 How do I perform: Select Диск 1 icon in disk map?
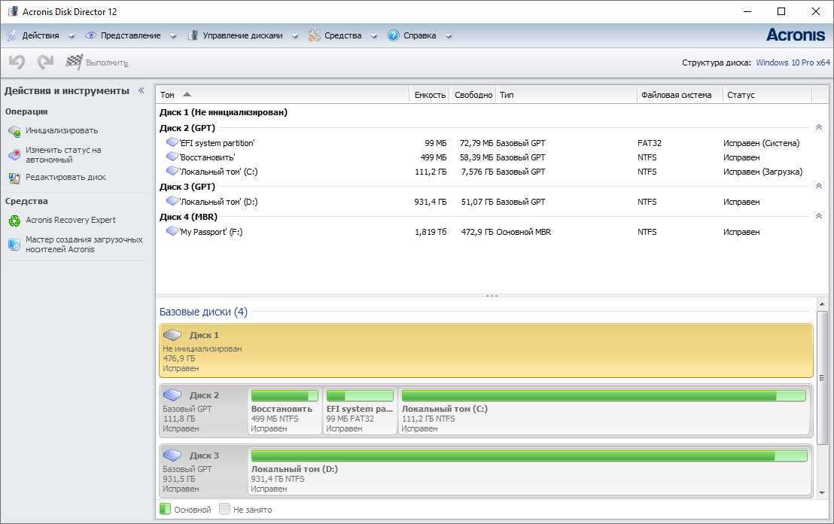pos(172,335)
